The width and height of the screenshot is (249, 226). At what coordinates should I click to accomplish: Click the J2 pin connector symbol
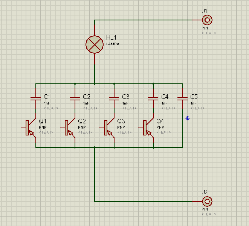207,201
